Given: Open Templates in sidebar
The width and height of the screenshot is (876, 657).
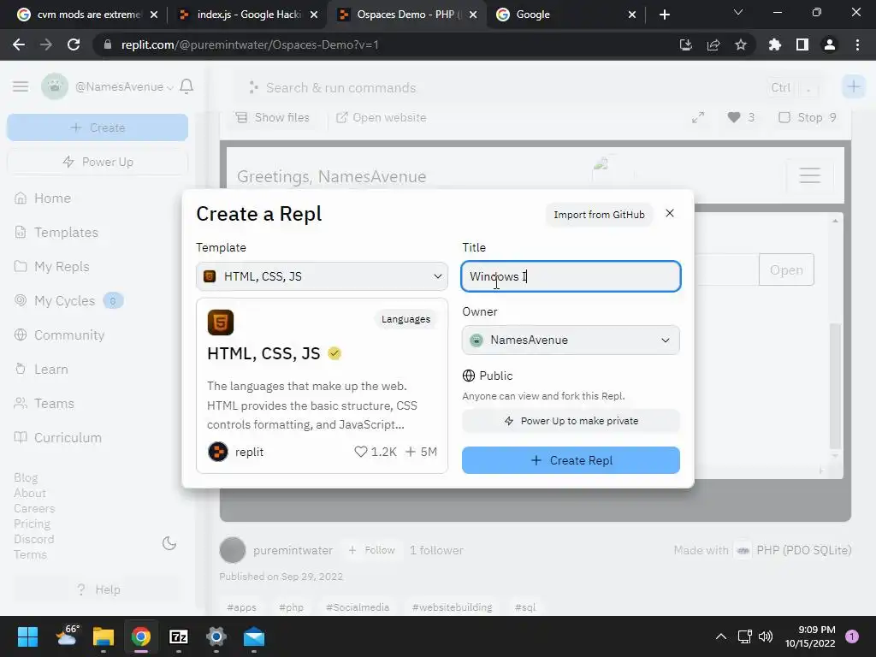Looking at the screenshot, I should pyautogui.click(x=66, y=233).
